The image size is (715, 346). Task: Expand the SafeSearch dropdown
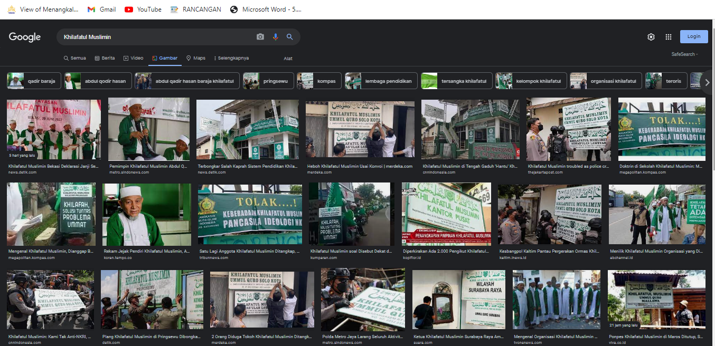pyautogui.click(x=684, y=54)
